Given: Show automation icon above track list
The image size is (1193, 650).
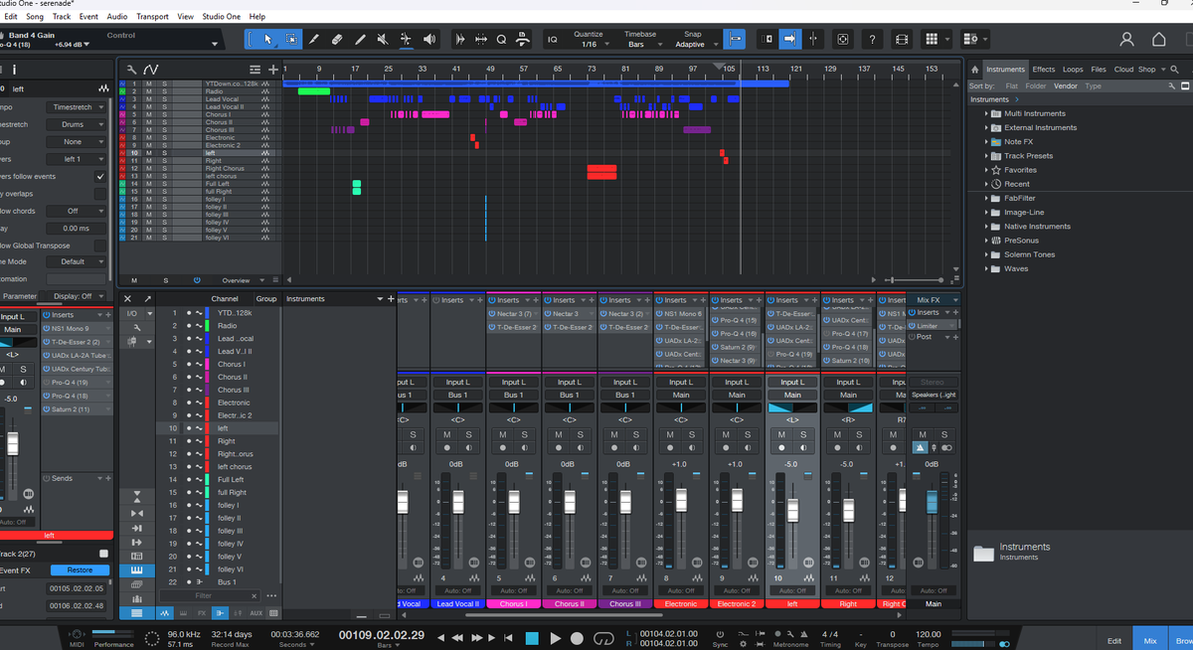Looking at the screenshot, I should pyautogui.click(x=151, y=69).
